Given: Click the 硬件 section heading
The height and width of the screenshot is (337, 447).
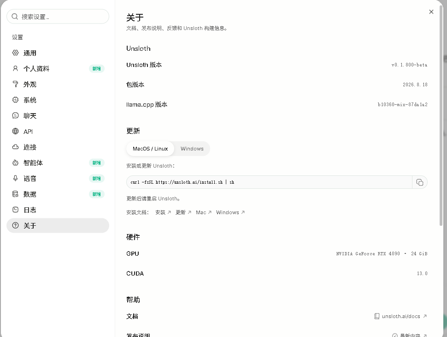Looking at the screenshot, I should pyautogui.click(x=133, y=237).
